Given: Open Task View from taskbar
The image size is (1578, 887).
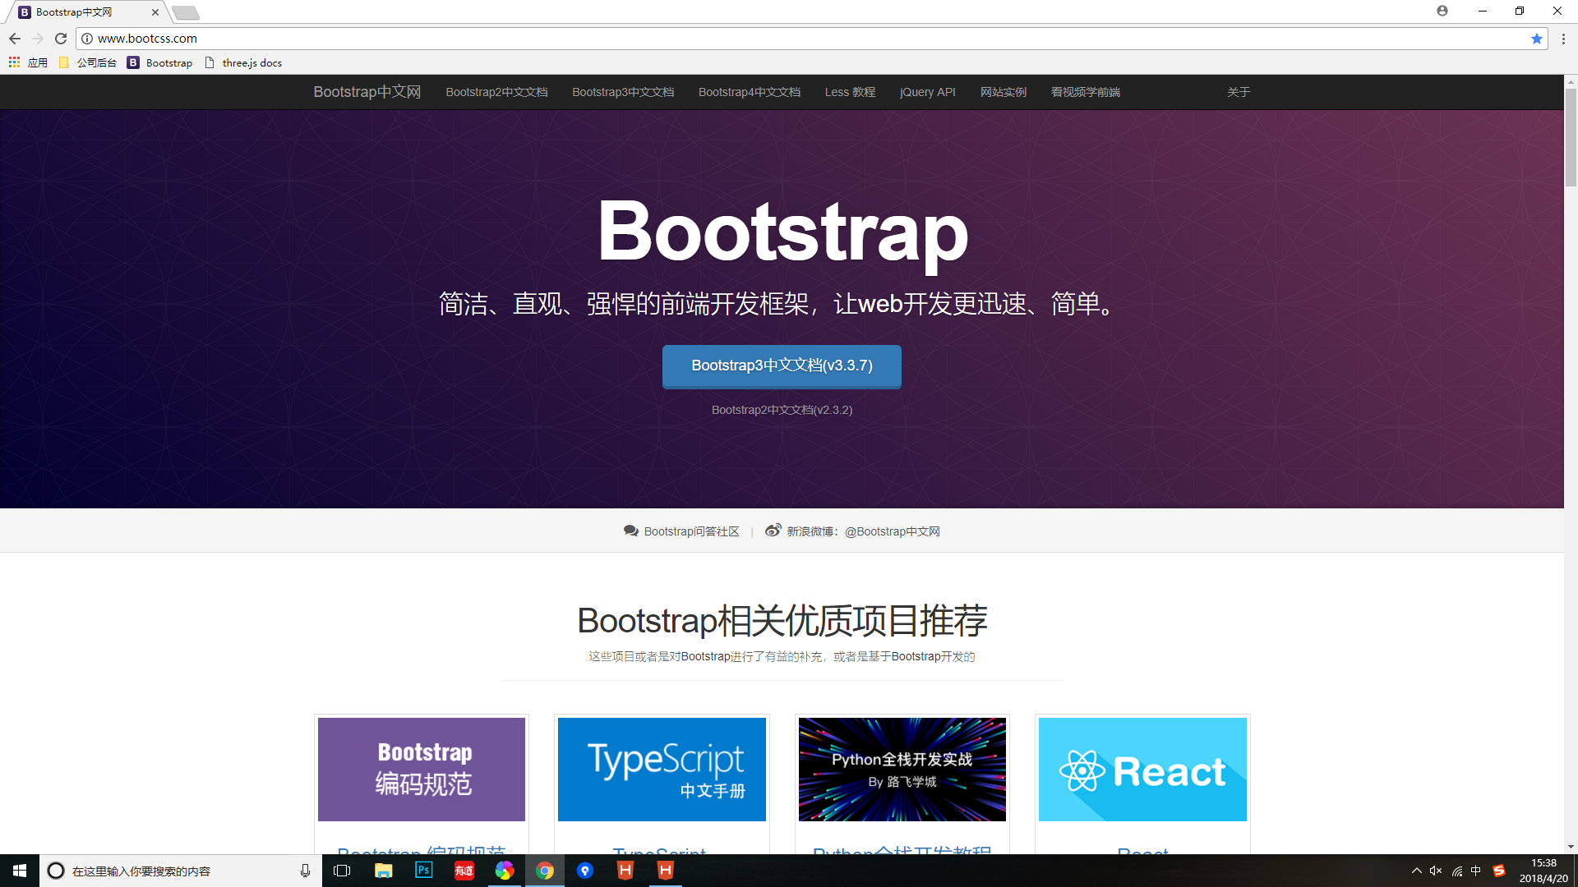Looking at the screenshot, I should coord(343,871).
